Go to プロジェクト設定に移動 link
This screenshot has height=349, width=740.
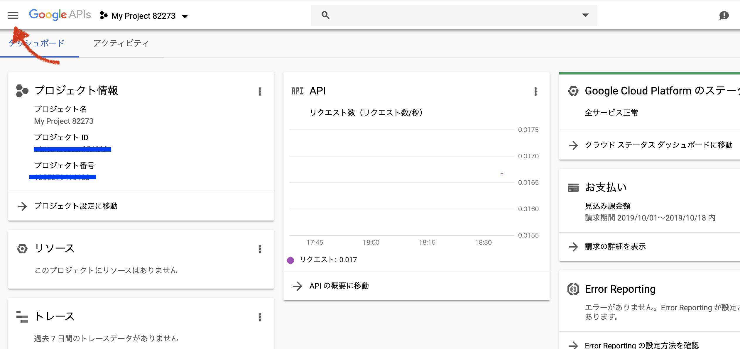coord(76,206)
